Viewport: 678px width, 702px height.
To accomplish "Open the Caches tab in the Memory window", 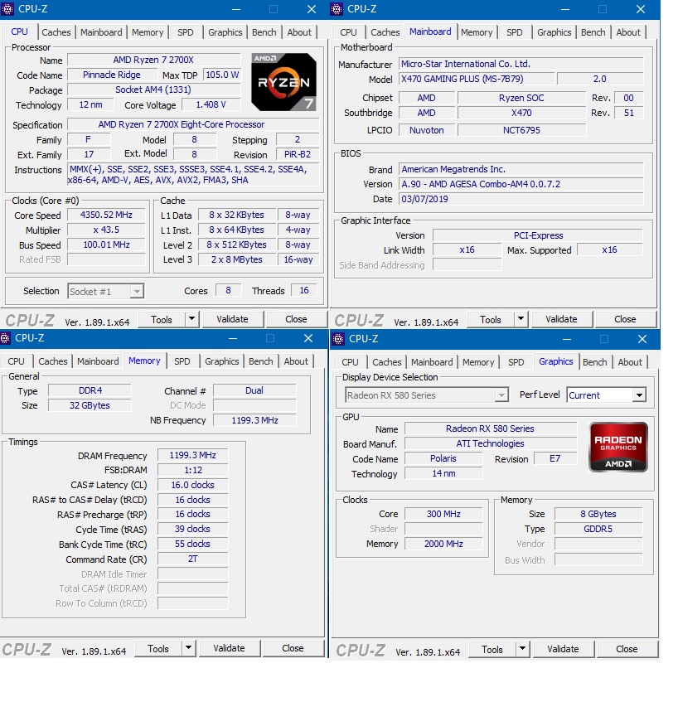I will pos(52,361).
